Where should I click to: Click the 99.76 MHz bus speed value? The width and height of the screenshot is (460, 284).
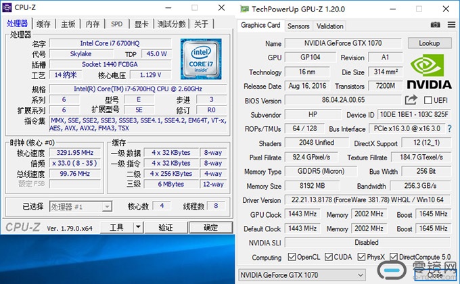coord(75,174)
